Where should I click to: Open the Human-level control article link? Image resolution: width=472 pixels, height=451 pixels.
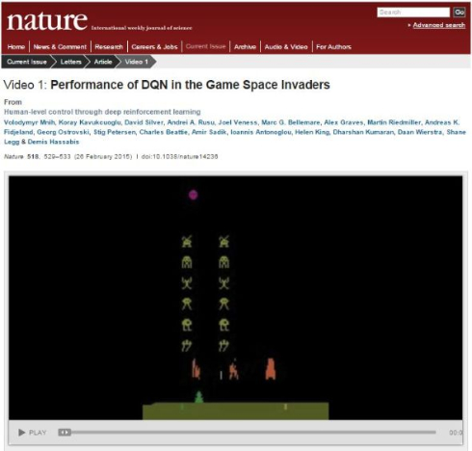click(102, 112)
